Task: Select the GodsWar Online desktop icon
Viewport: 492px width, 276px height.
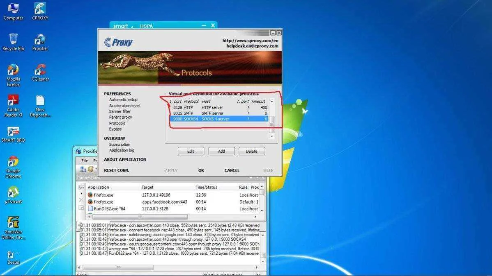Action: click(x=13, y=228)
